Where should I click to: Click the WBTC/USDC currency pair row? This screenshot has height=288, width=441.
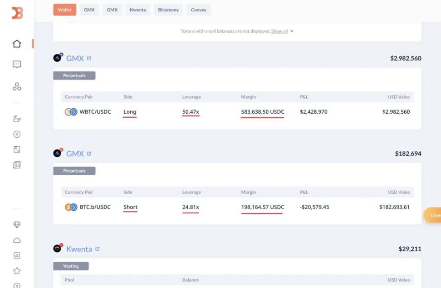pos(95,112)
